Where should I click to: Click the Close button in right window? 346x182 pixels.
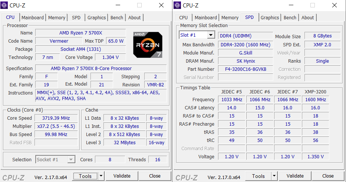(x=328, y=176)
